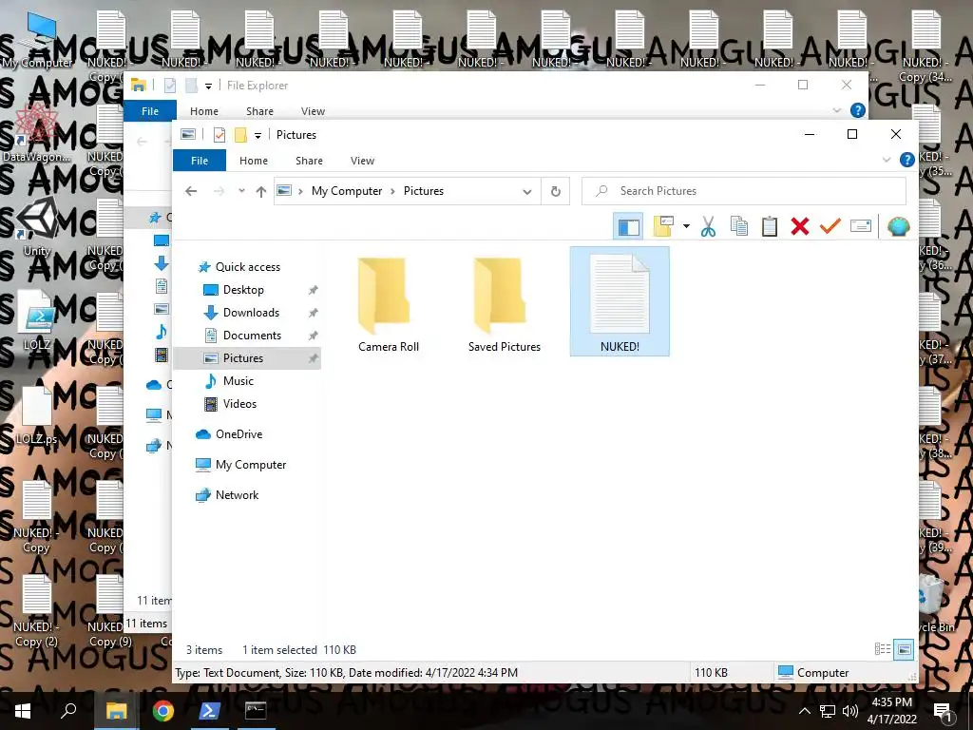Toggle the preview pane button in toolbar

click(x=628, y=226)
